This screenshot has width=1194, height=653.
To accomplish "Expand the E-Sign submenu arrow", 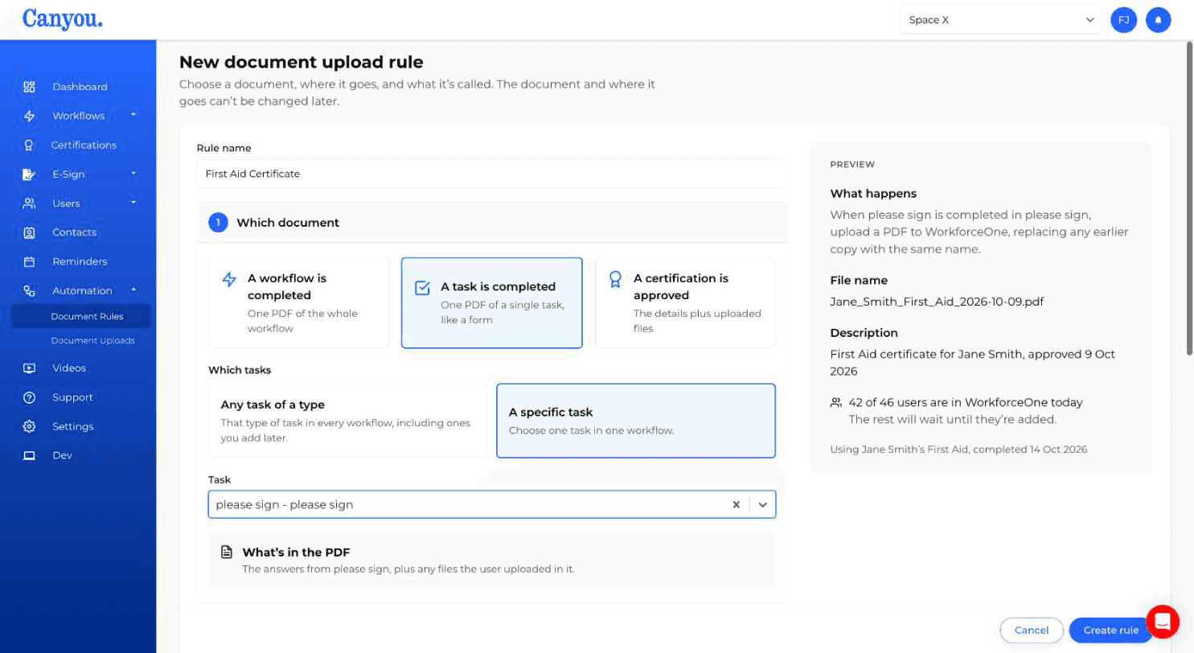I will click(133, 174).
